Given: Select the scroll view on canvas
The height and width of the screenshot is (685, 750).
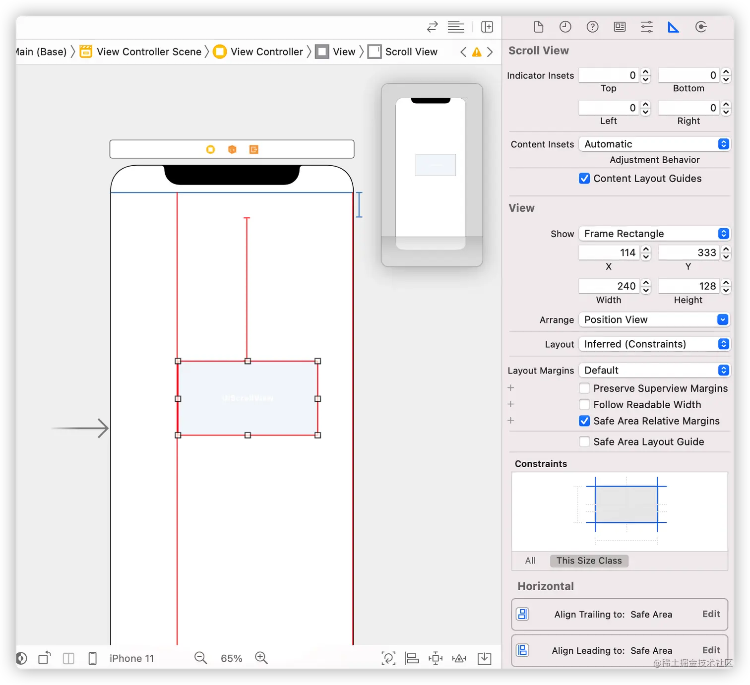Looking at the screenshot, I should pos(248,398).
